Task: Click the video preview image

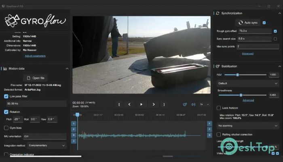Action: click(141, 55)
